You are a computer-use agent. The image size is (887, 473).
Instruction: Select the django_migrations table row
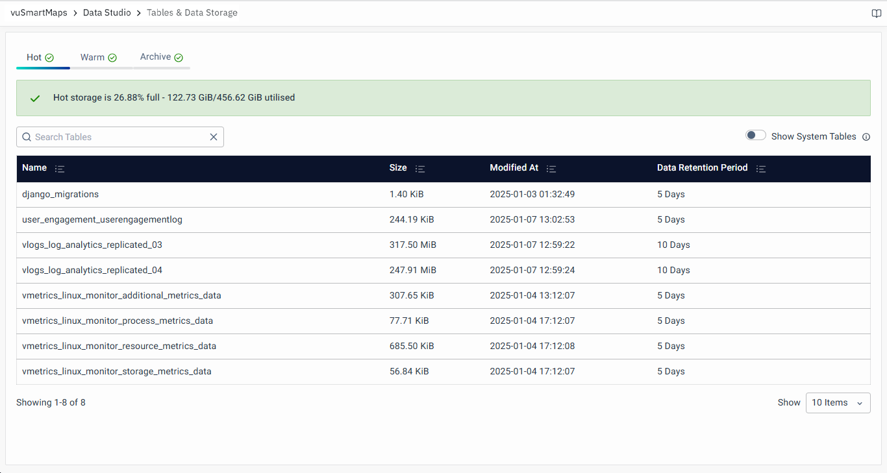(60, 195)
